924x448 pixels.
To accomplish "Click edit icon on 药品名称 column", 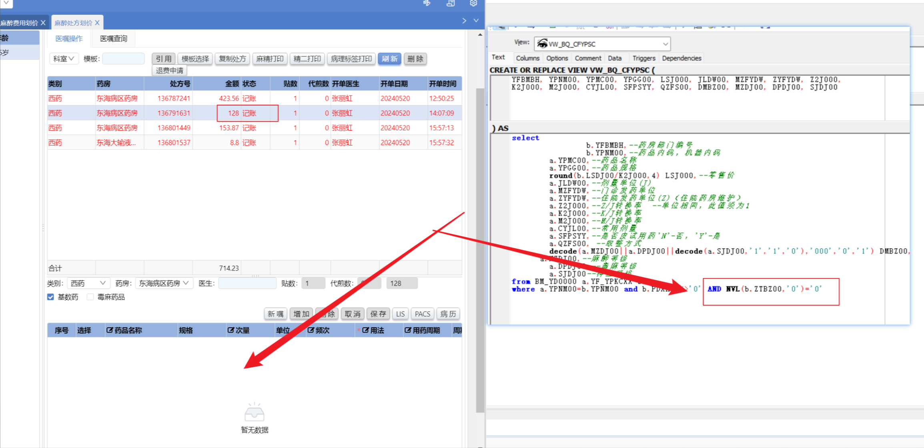I will click(x=110, y=330).
